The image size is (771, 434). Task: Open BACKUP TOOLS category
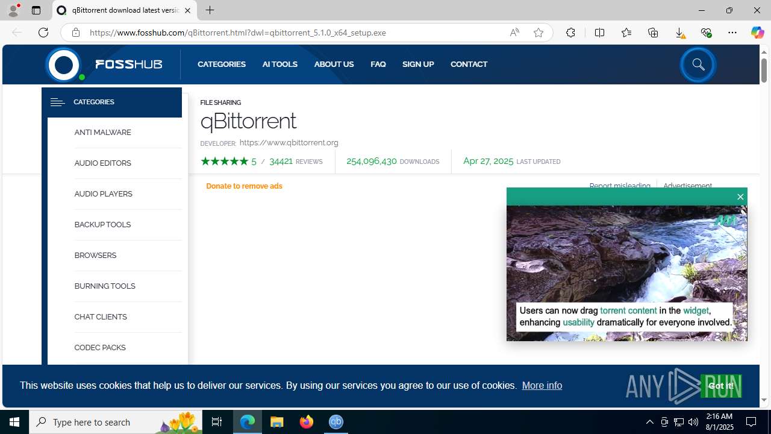tap(102, 225)
